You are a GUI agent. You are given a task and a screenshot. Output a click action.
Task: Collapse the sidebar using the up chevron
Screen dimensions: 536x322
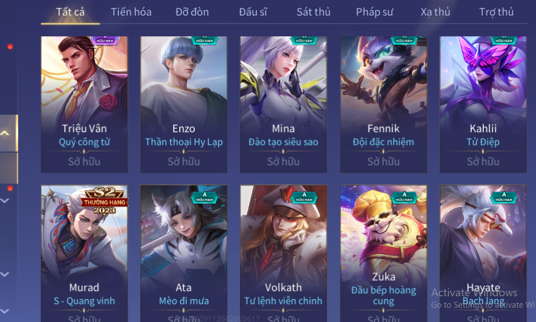click(5, 133)
